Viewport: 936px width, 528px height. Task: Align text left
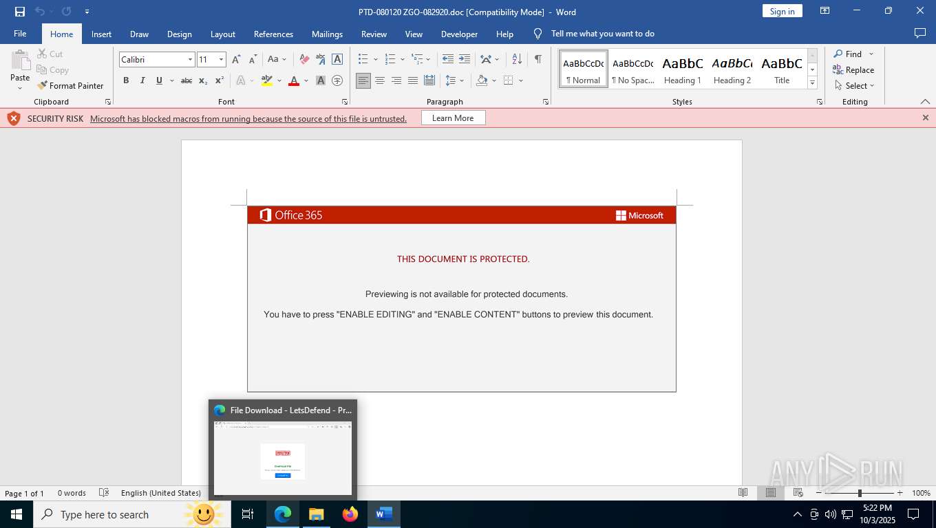pos(363,80)
